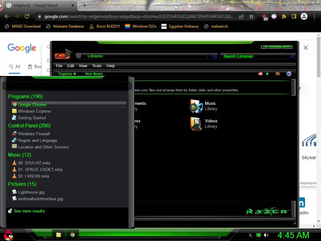Click the Explorer back and forward arrows
This screenshot has height=241, width=321.
tap(62, 56)
